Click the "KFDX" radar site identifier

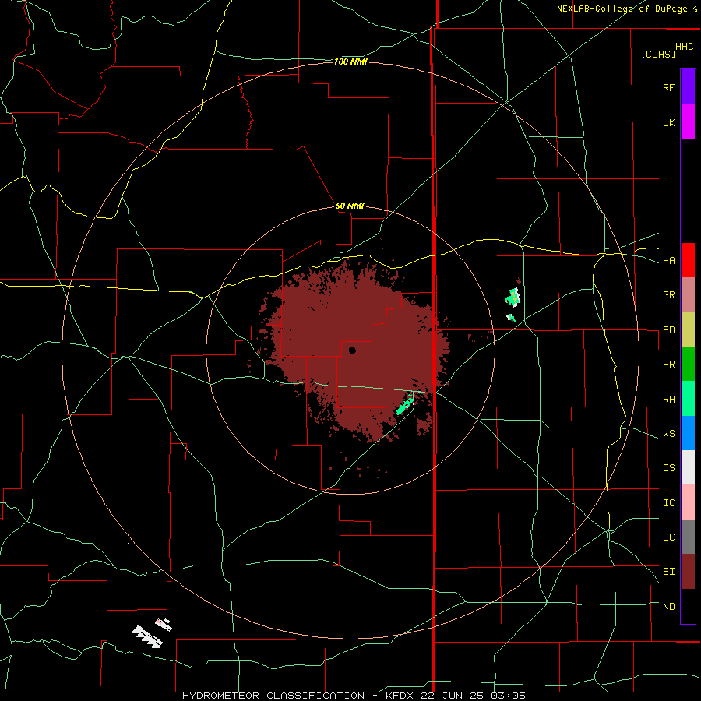pyautogui.click(x=400, y=696)
